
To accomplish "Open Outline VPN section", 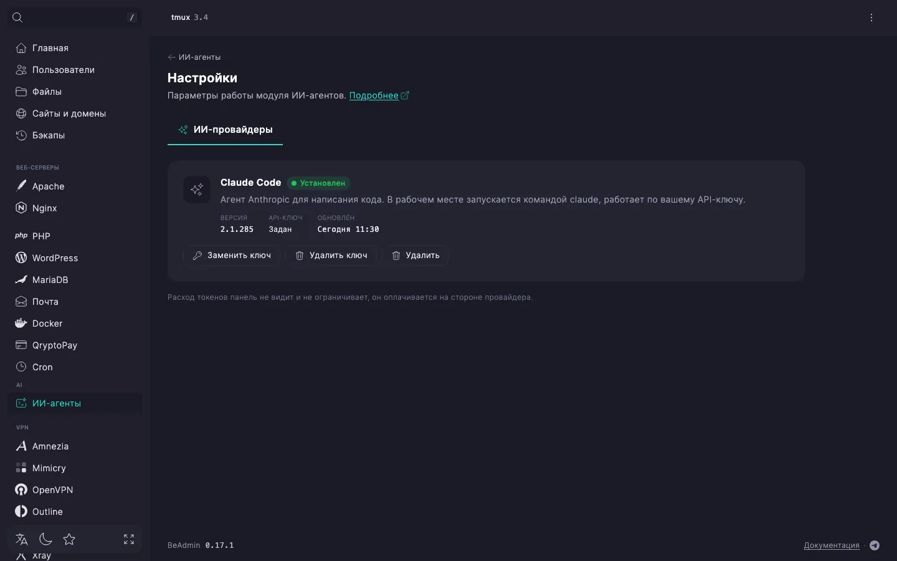I will [75, 512].
